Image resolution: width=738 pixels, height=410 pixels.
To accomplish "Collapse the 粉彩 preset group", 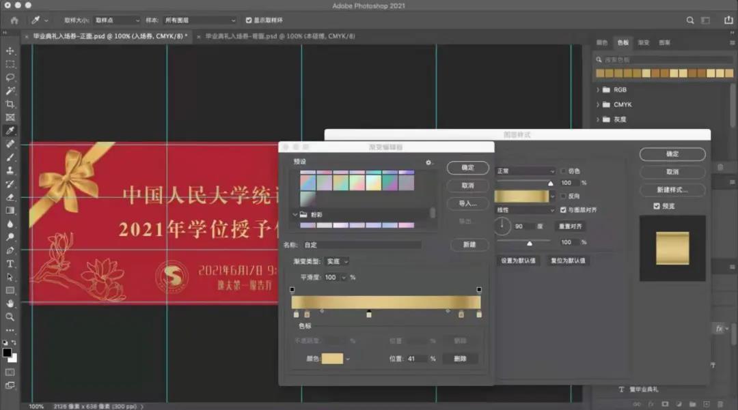I will (295, 214).
